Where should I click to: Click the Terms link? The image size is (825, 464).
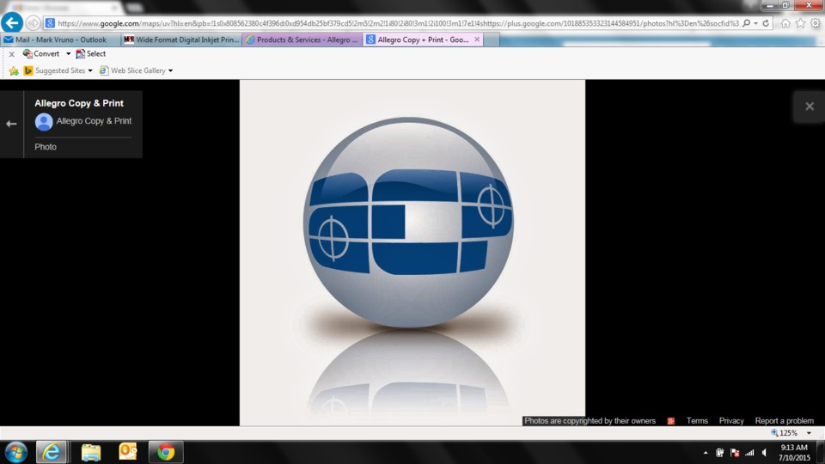(x=697, y=421)
